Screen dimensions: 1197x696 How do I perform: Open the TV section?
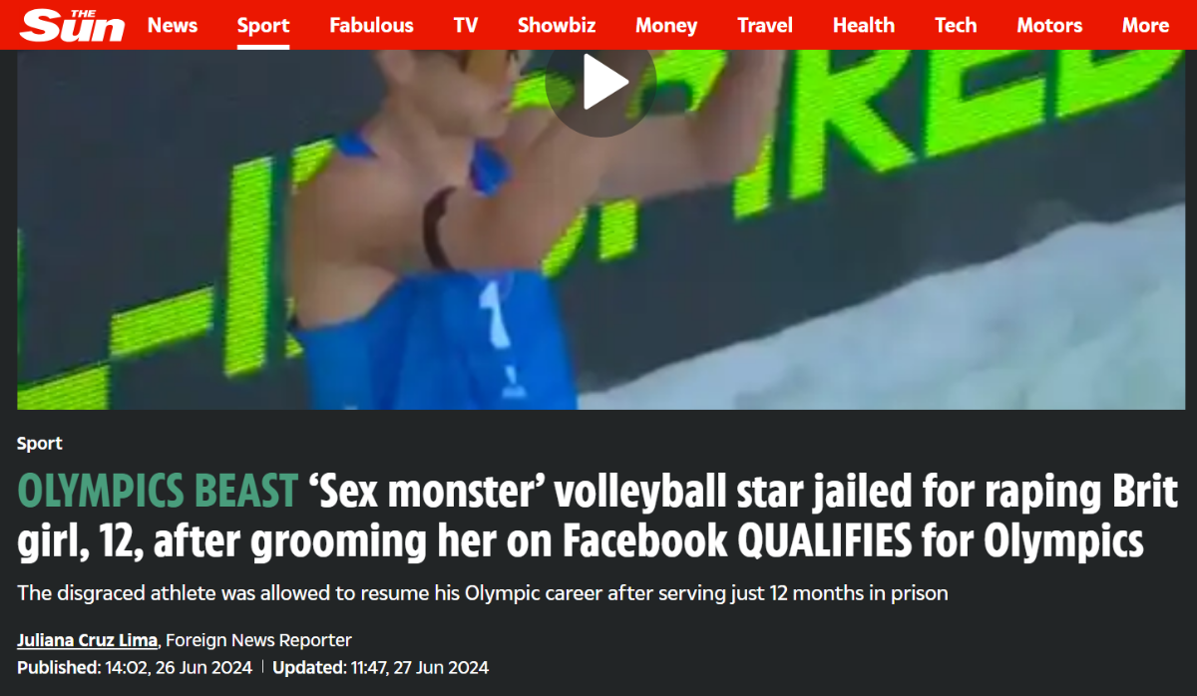click(x=465, y=25)
